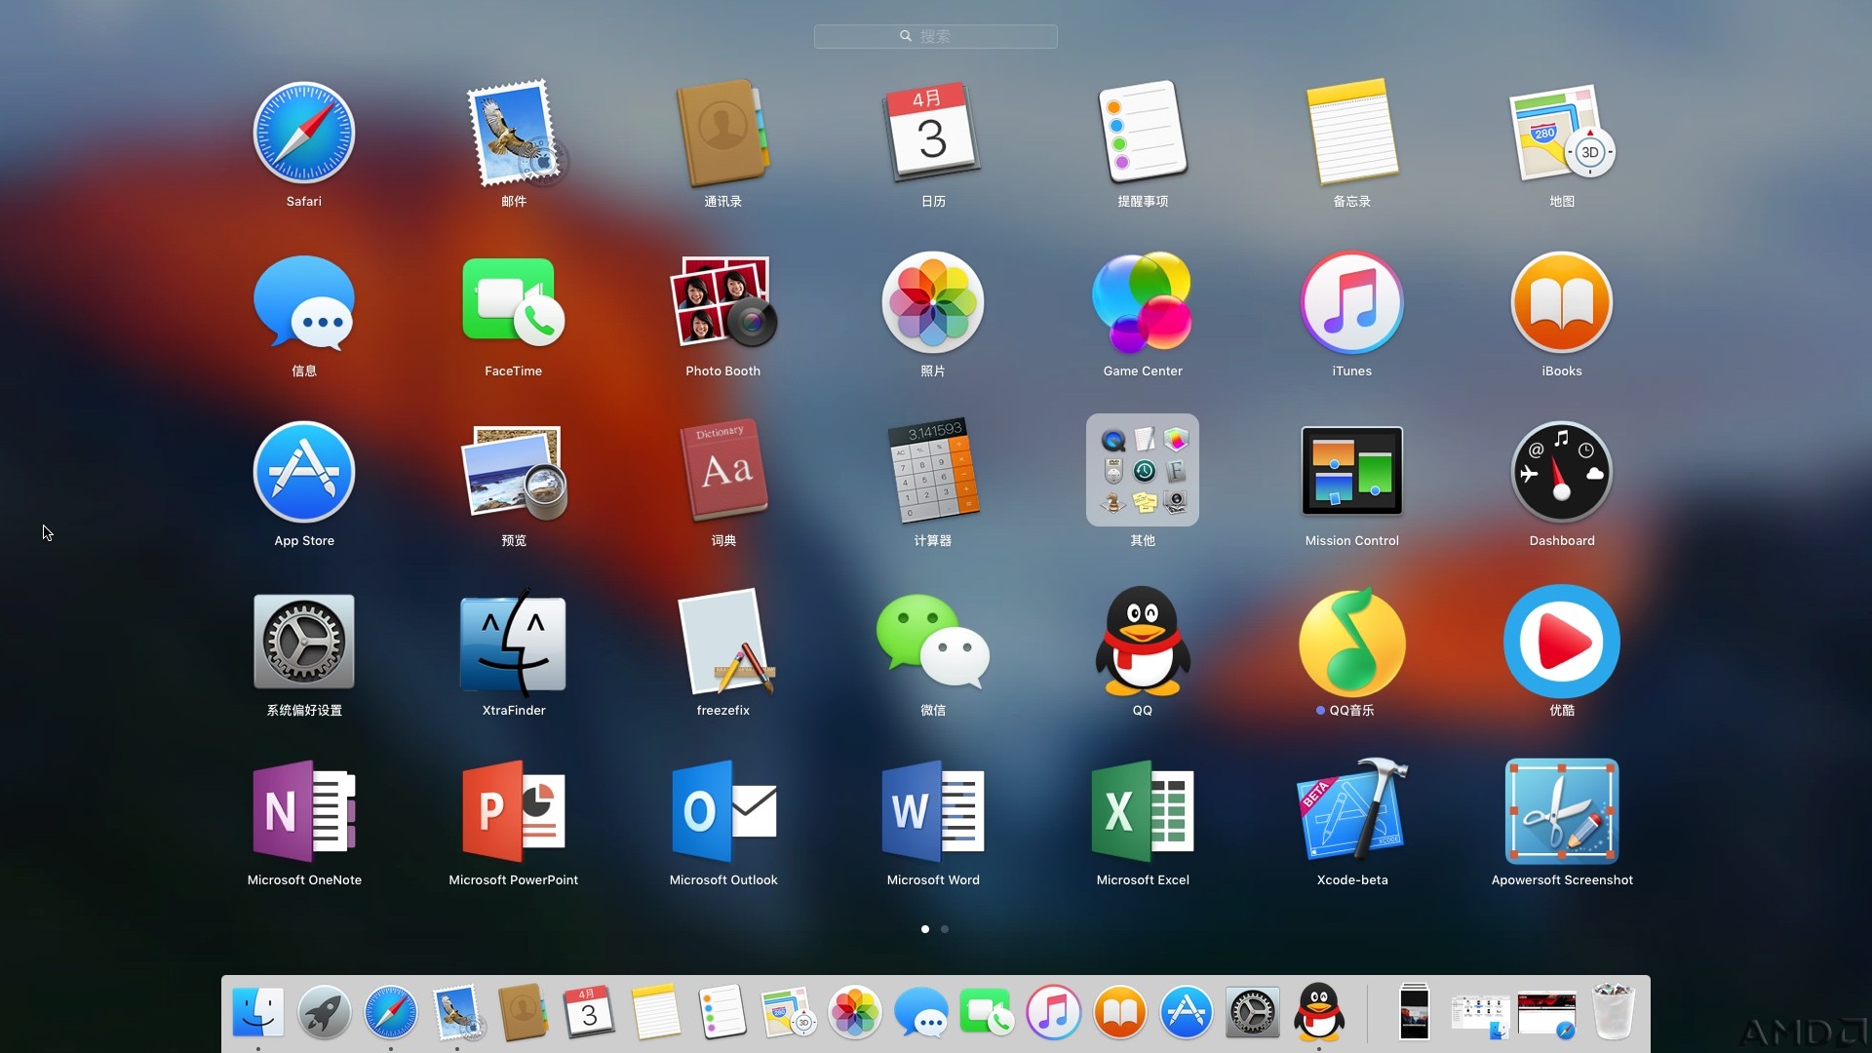Image resolution: width=1872 pixels, height=1053 pixels.
Task: Launch 信息 Messages app
Action: click(x=303, y=302)
